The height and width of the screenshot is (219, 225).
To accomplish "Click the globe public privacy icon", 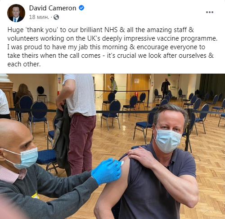I will pos(56,17).
